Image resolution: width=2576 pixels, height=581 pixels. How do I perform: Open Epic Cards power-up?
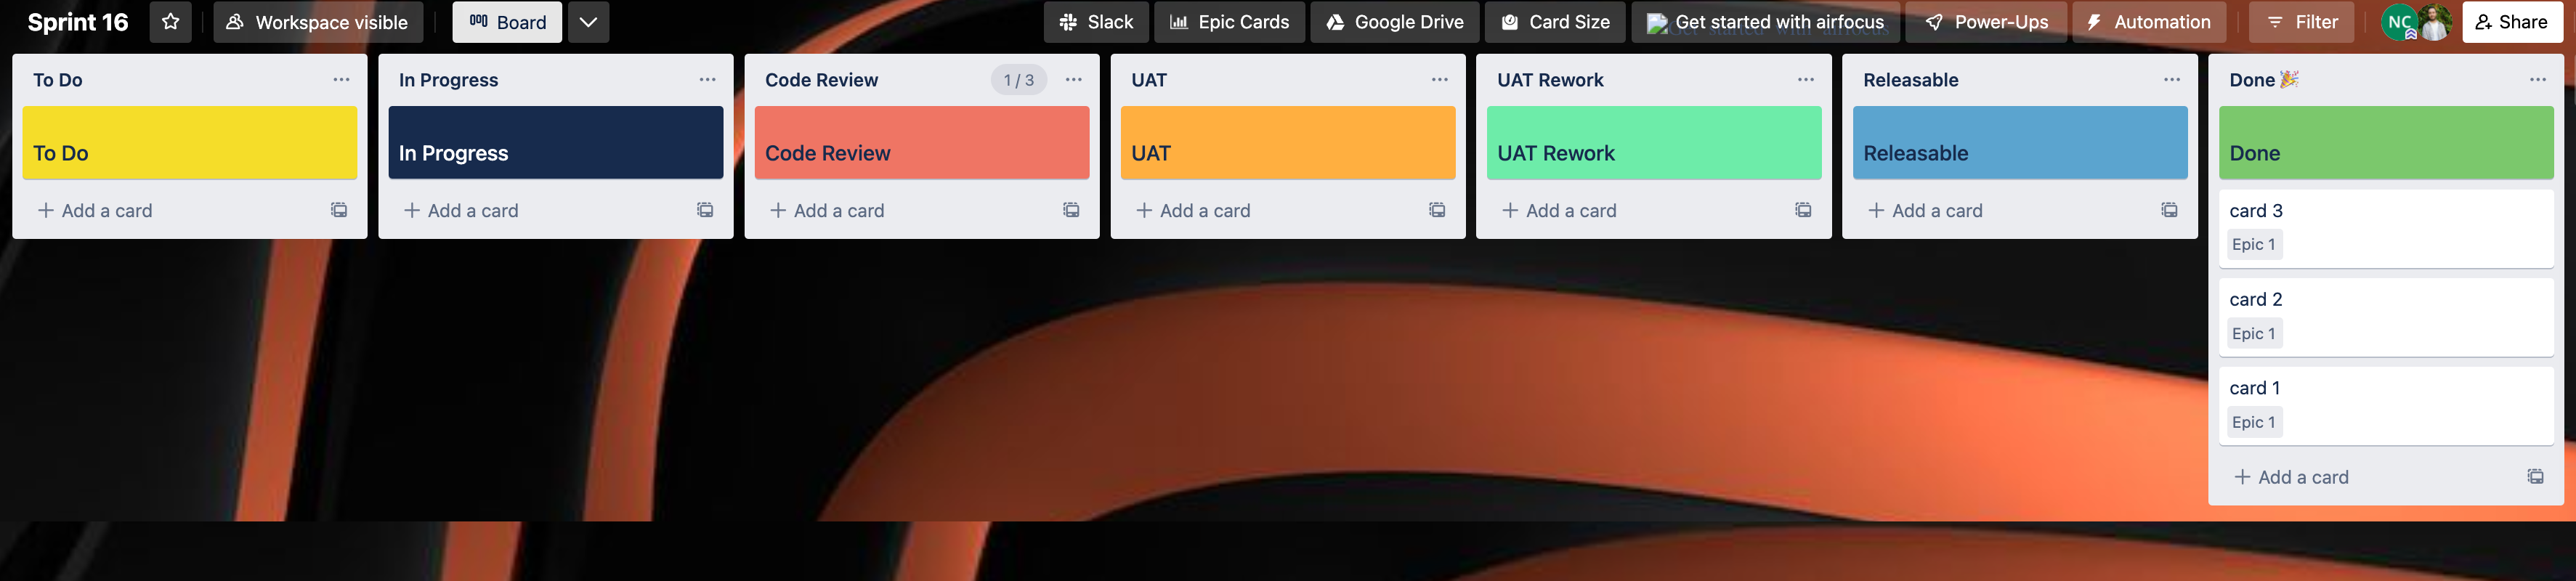pyautogui.click(x=1229, y=22)
